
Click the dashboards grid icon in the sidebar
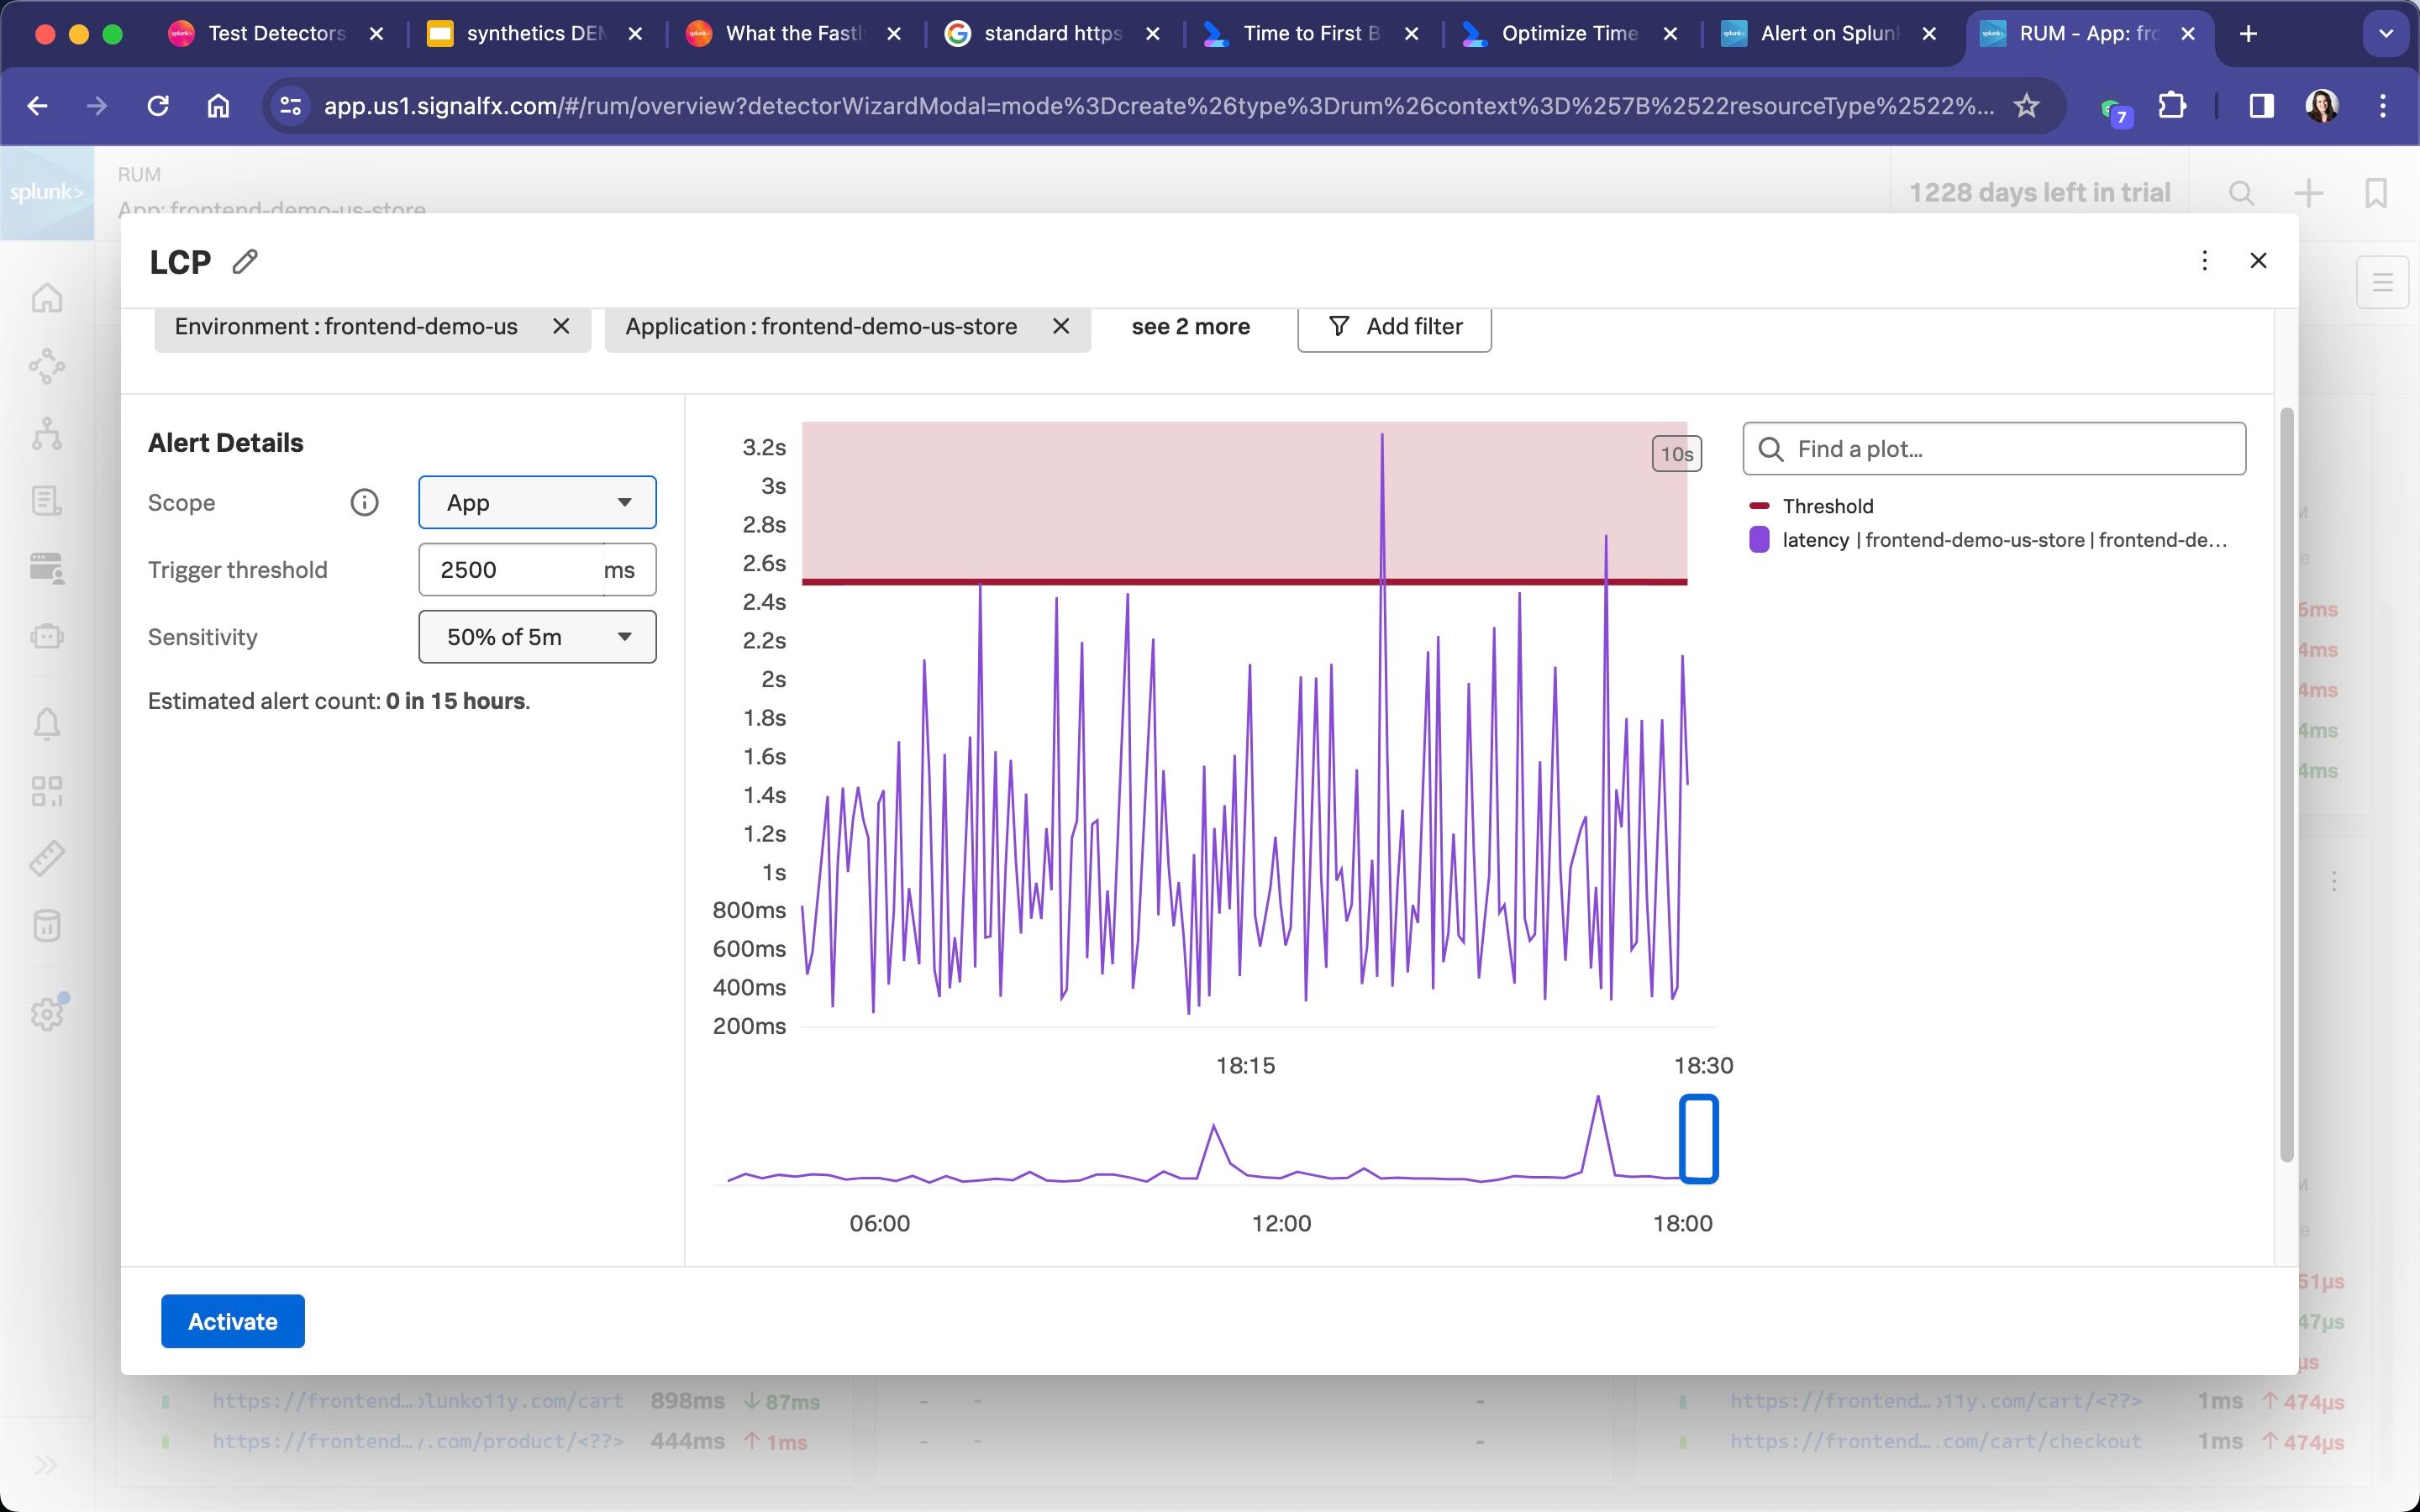pyautogui.click(x=47, y=791)
